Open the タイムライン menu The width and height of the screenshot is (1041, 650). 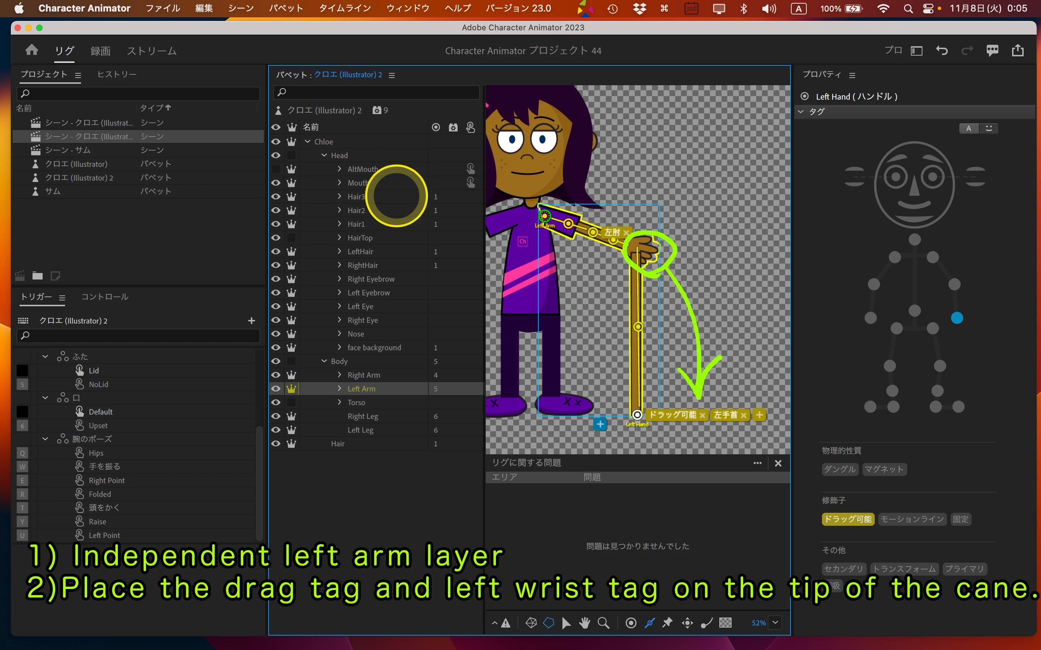[344, 8]
